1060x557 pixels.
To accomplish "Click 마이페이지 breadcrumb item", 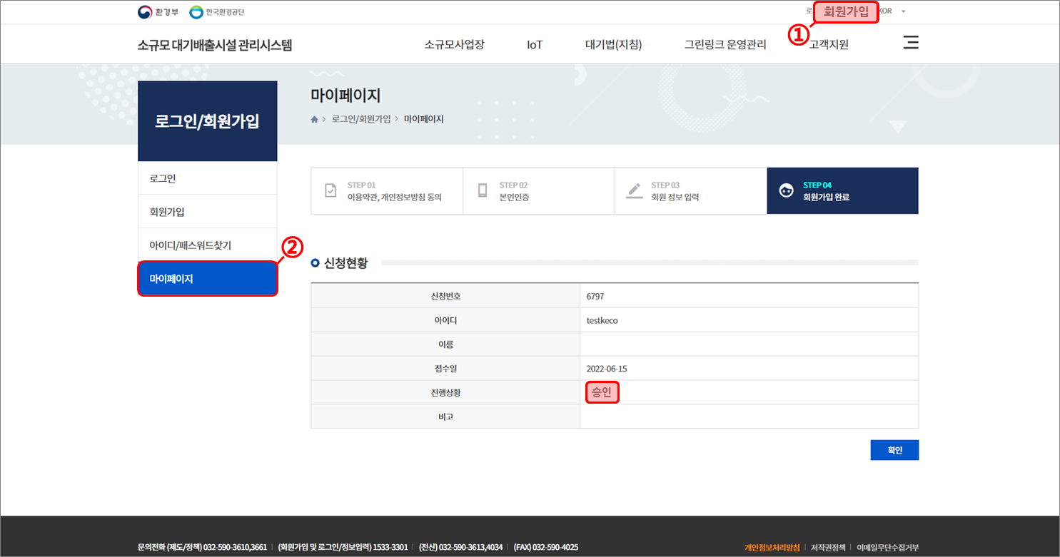I will [x=424, y=119].
